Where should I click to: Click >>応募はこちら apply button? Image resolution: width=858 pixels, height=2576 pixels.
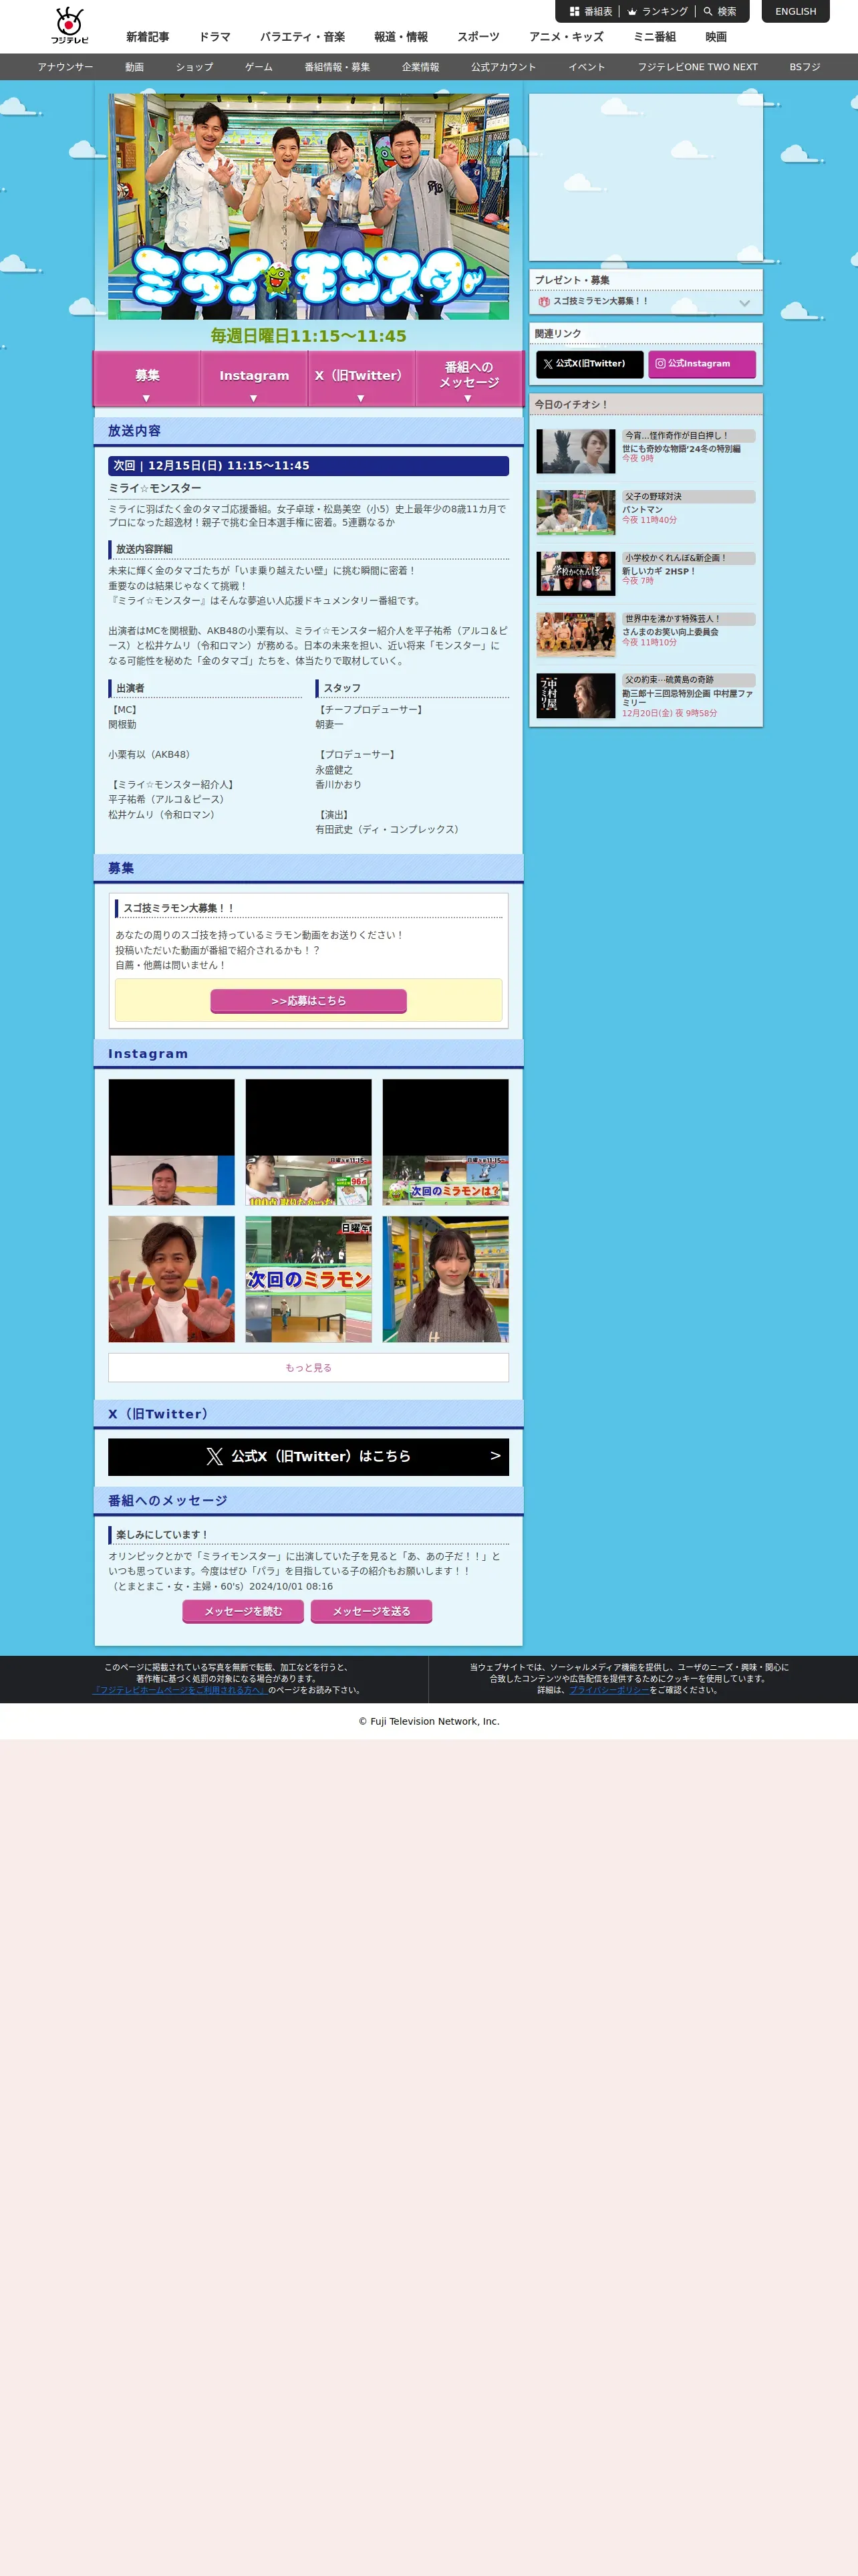309,1000
